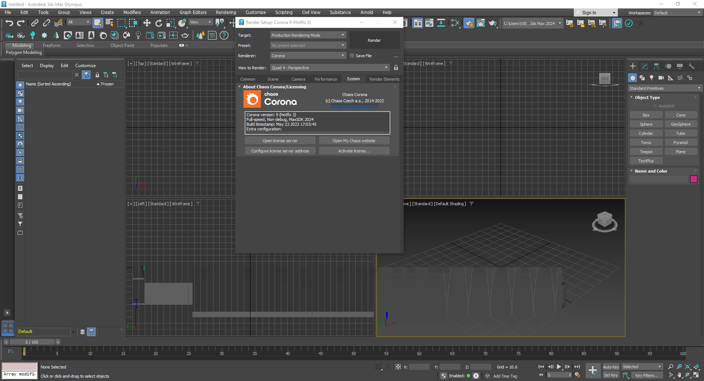Click the 0 / 100 time slider handle
The image size is (704, 381).
pos(32,342)
